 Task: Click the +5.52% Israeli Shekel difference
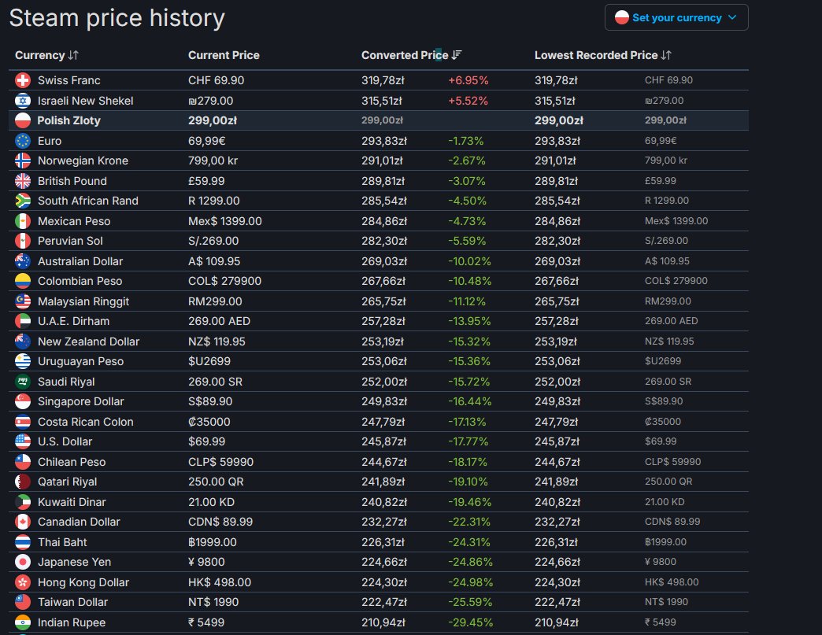(x=468, y=101)
